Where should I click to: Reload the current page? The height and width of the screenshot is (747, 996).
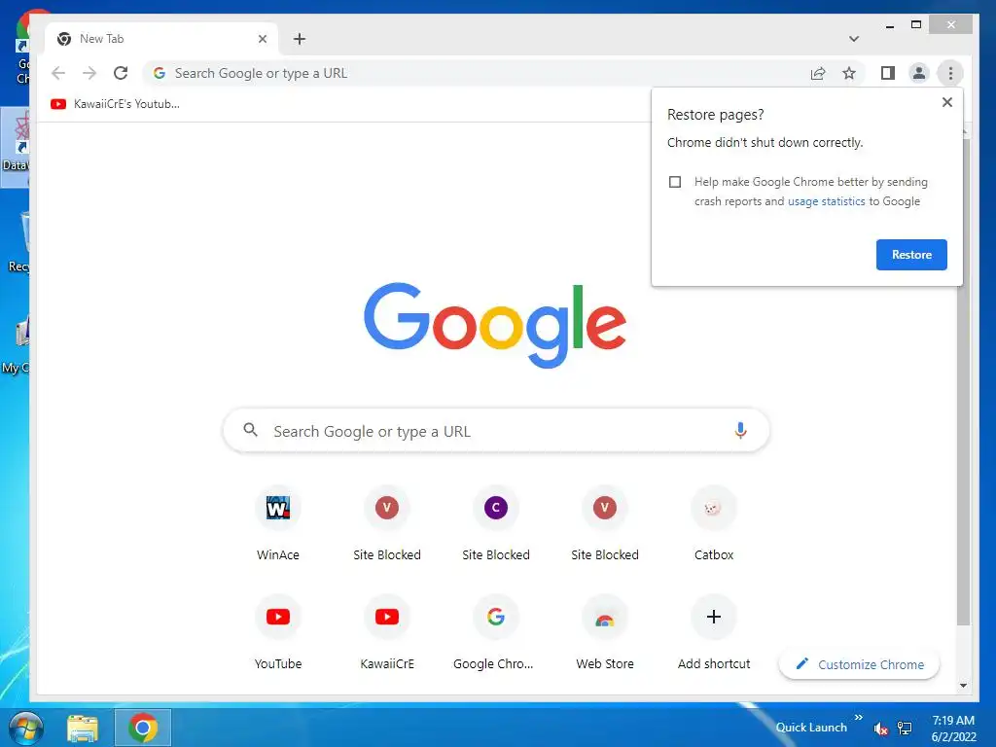(x=121, y=73)
